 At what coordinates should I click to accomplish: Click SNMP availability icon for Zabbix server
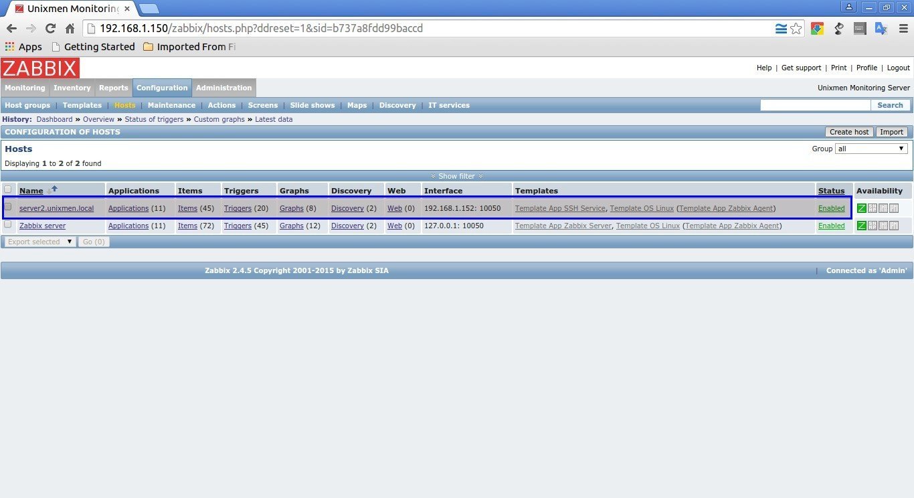tap(873, 226)
